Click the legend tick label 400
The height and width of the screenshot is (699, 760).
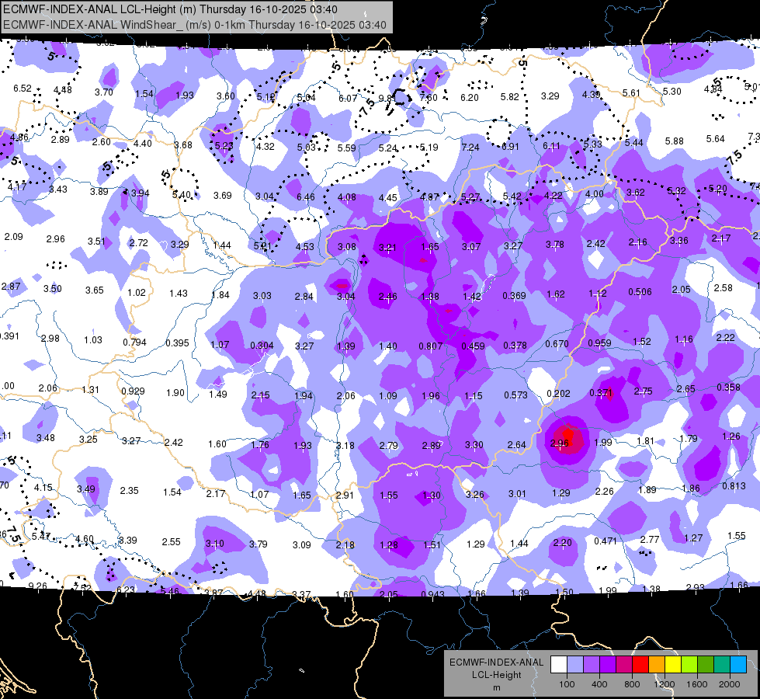[x=599, y=684]
